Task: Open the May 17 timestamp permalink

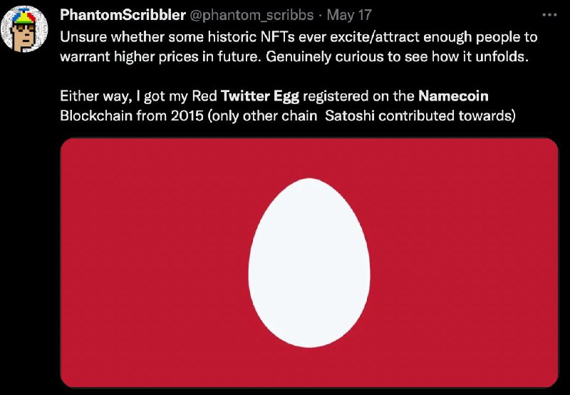Action: [x=349, y=15]
